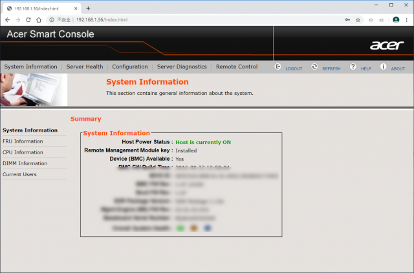Click the 'Summary' heading
The height and width of the screenshot is (273, 414).
pyautogui.click(x=86, y=119)
